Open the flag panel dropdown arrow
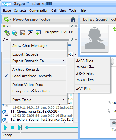Screen dimensions: 116x140 coord(7,26)
